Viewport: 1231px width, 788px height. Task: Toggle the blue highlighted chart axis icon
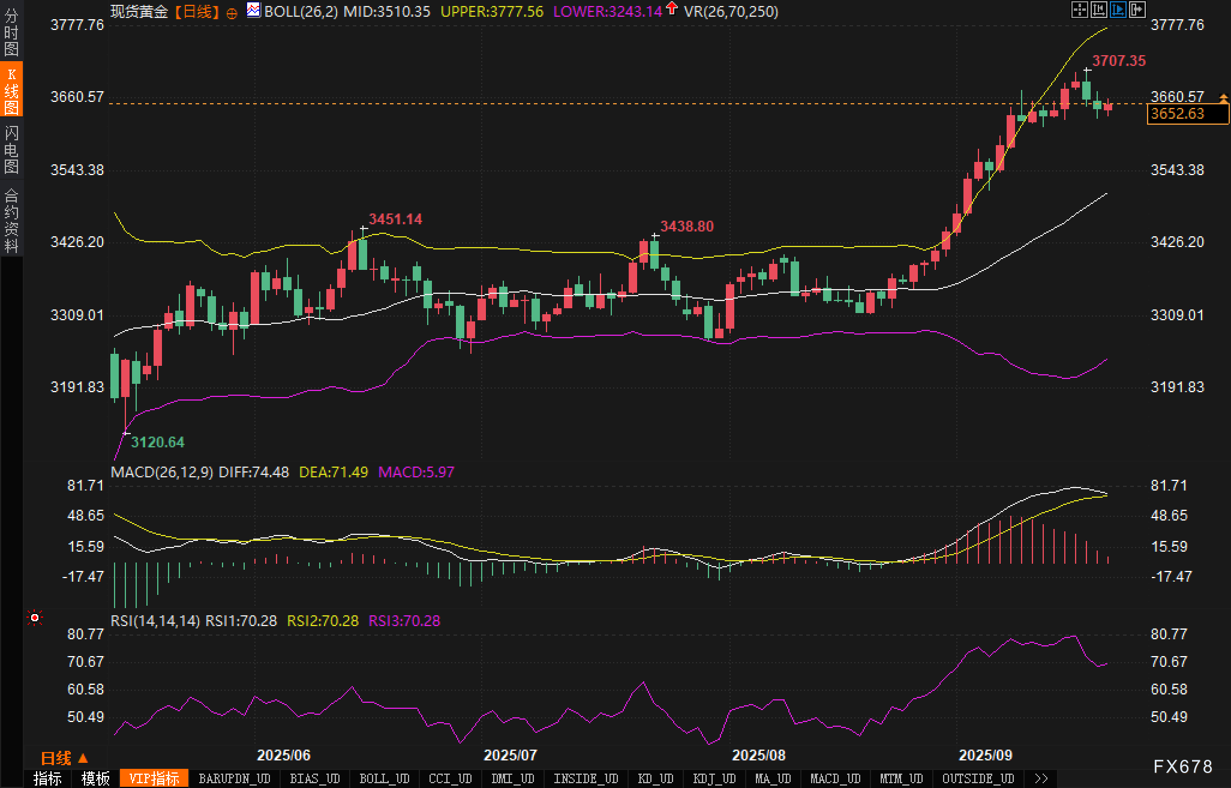pos(1118,10)
